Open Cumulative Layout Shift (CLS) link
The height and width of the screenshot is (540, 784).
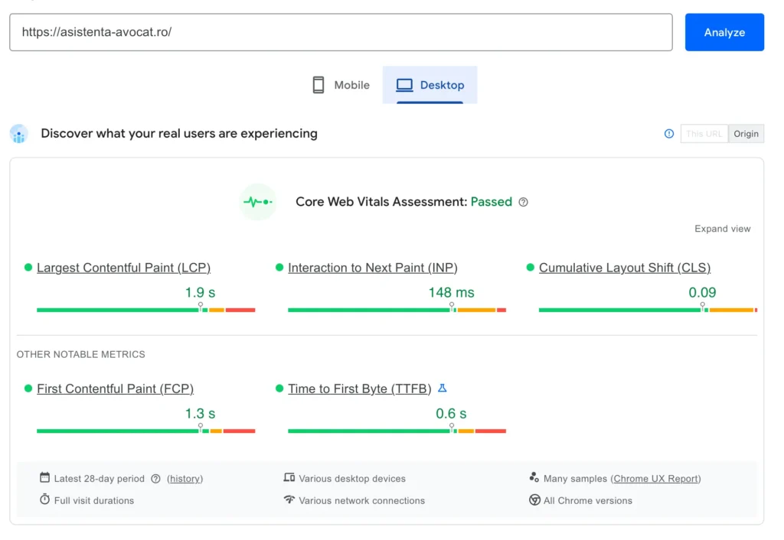(x=625, y=268)
